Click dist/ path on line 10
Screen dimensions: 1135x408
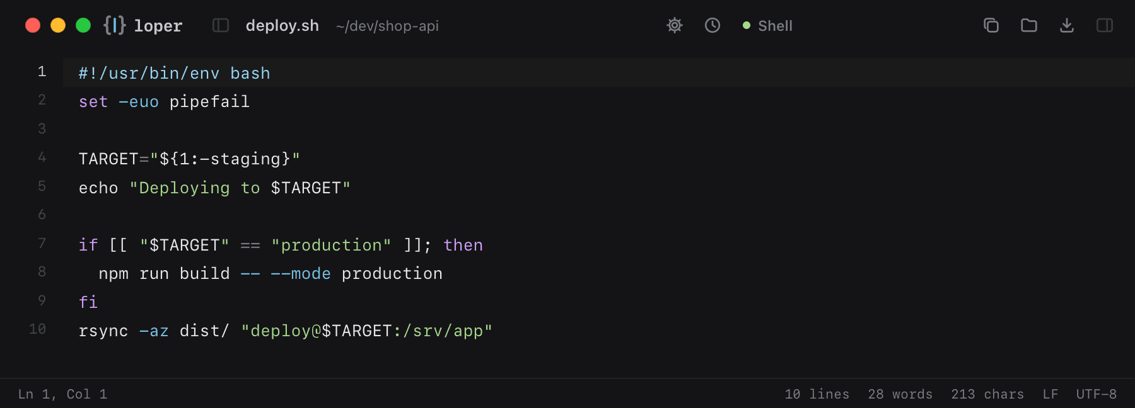(x=204, y=331)
